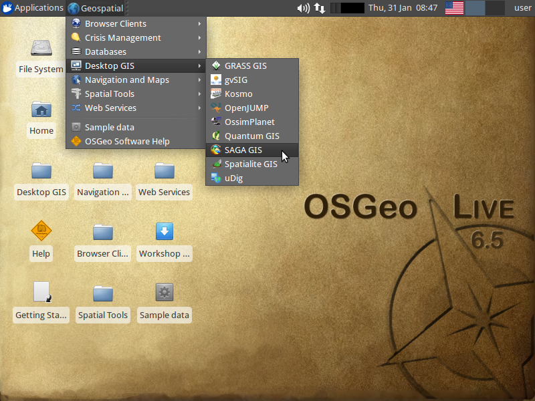Click the volume speaker icon in panel
The width and height of the screenshot is (535, 401).
tap(303, 8)
